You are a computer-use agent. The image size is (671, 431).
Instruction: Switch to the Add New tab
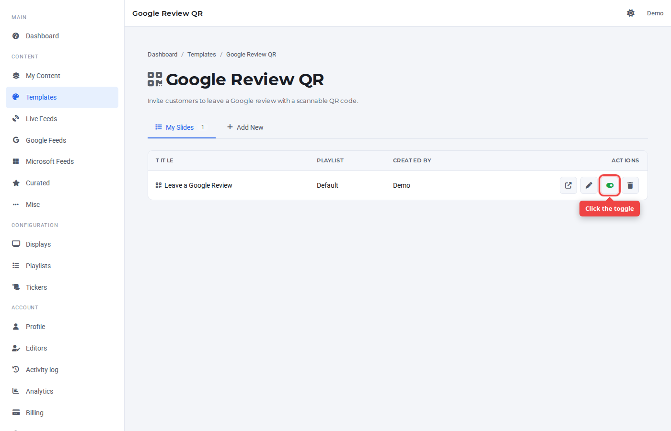click(x=245, y=127)
